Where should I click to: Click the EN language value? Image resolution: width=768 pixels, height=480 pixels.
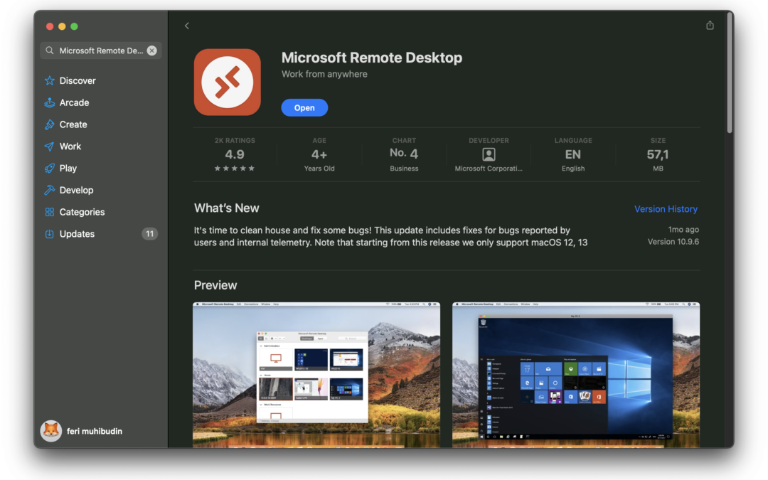click(x=573, y=155)
